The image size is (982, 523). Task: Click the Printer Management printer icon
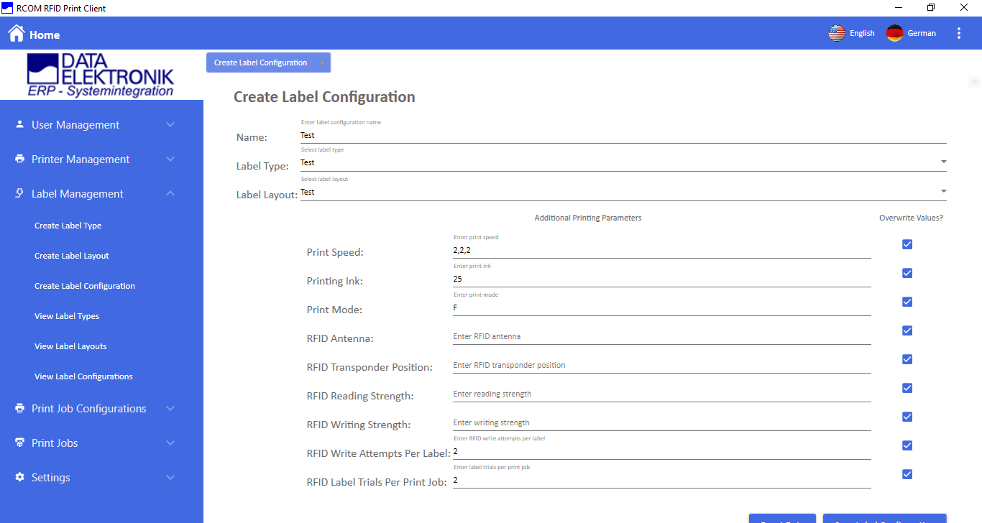point(19,159)
